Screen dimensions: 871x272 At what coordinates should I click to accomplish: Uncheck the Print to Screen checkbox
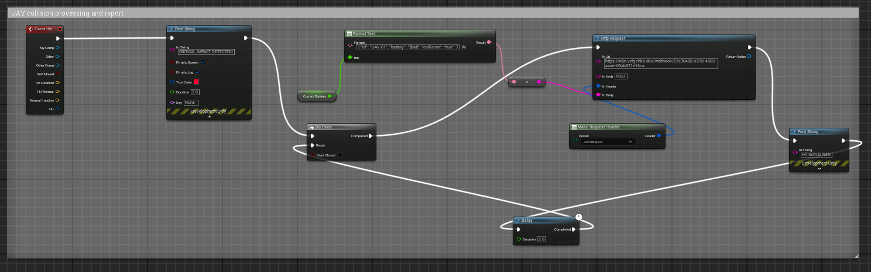[x=203, y=62]
